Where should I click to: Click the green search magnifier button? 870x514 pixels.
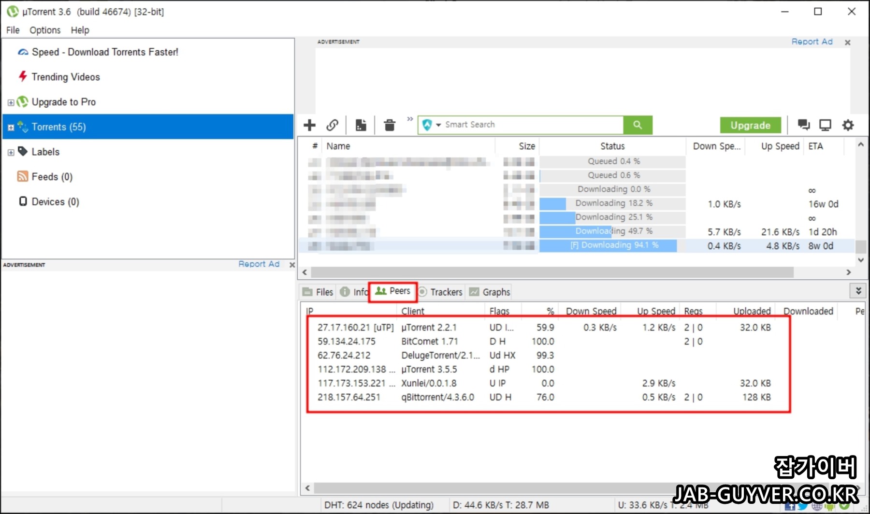(638, 125)
